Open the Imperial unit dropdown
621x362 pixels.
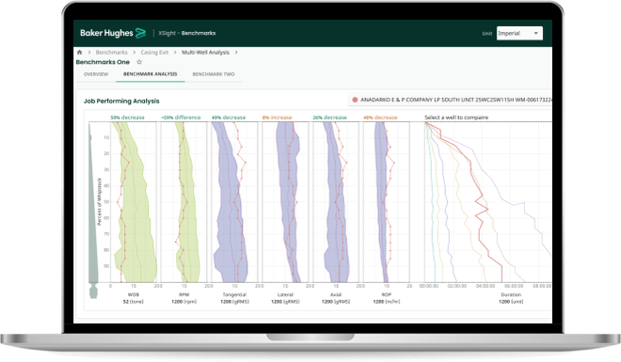tap(519, 33)
